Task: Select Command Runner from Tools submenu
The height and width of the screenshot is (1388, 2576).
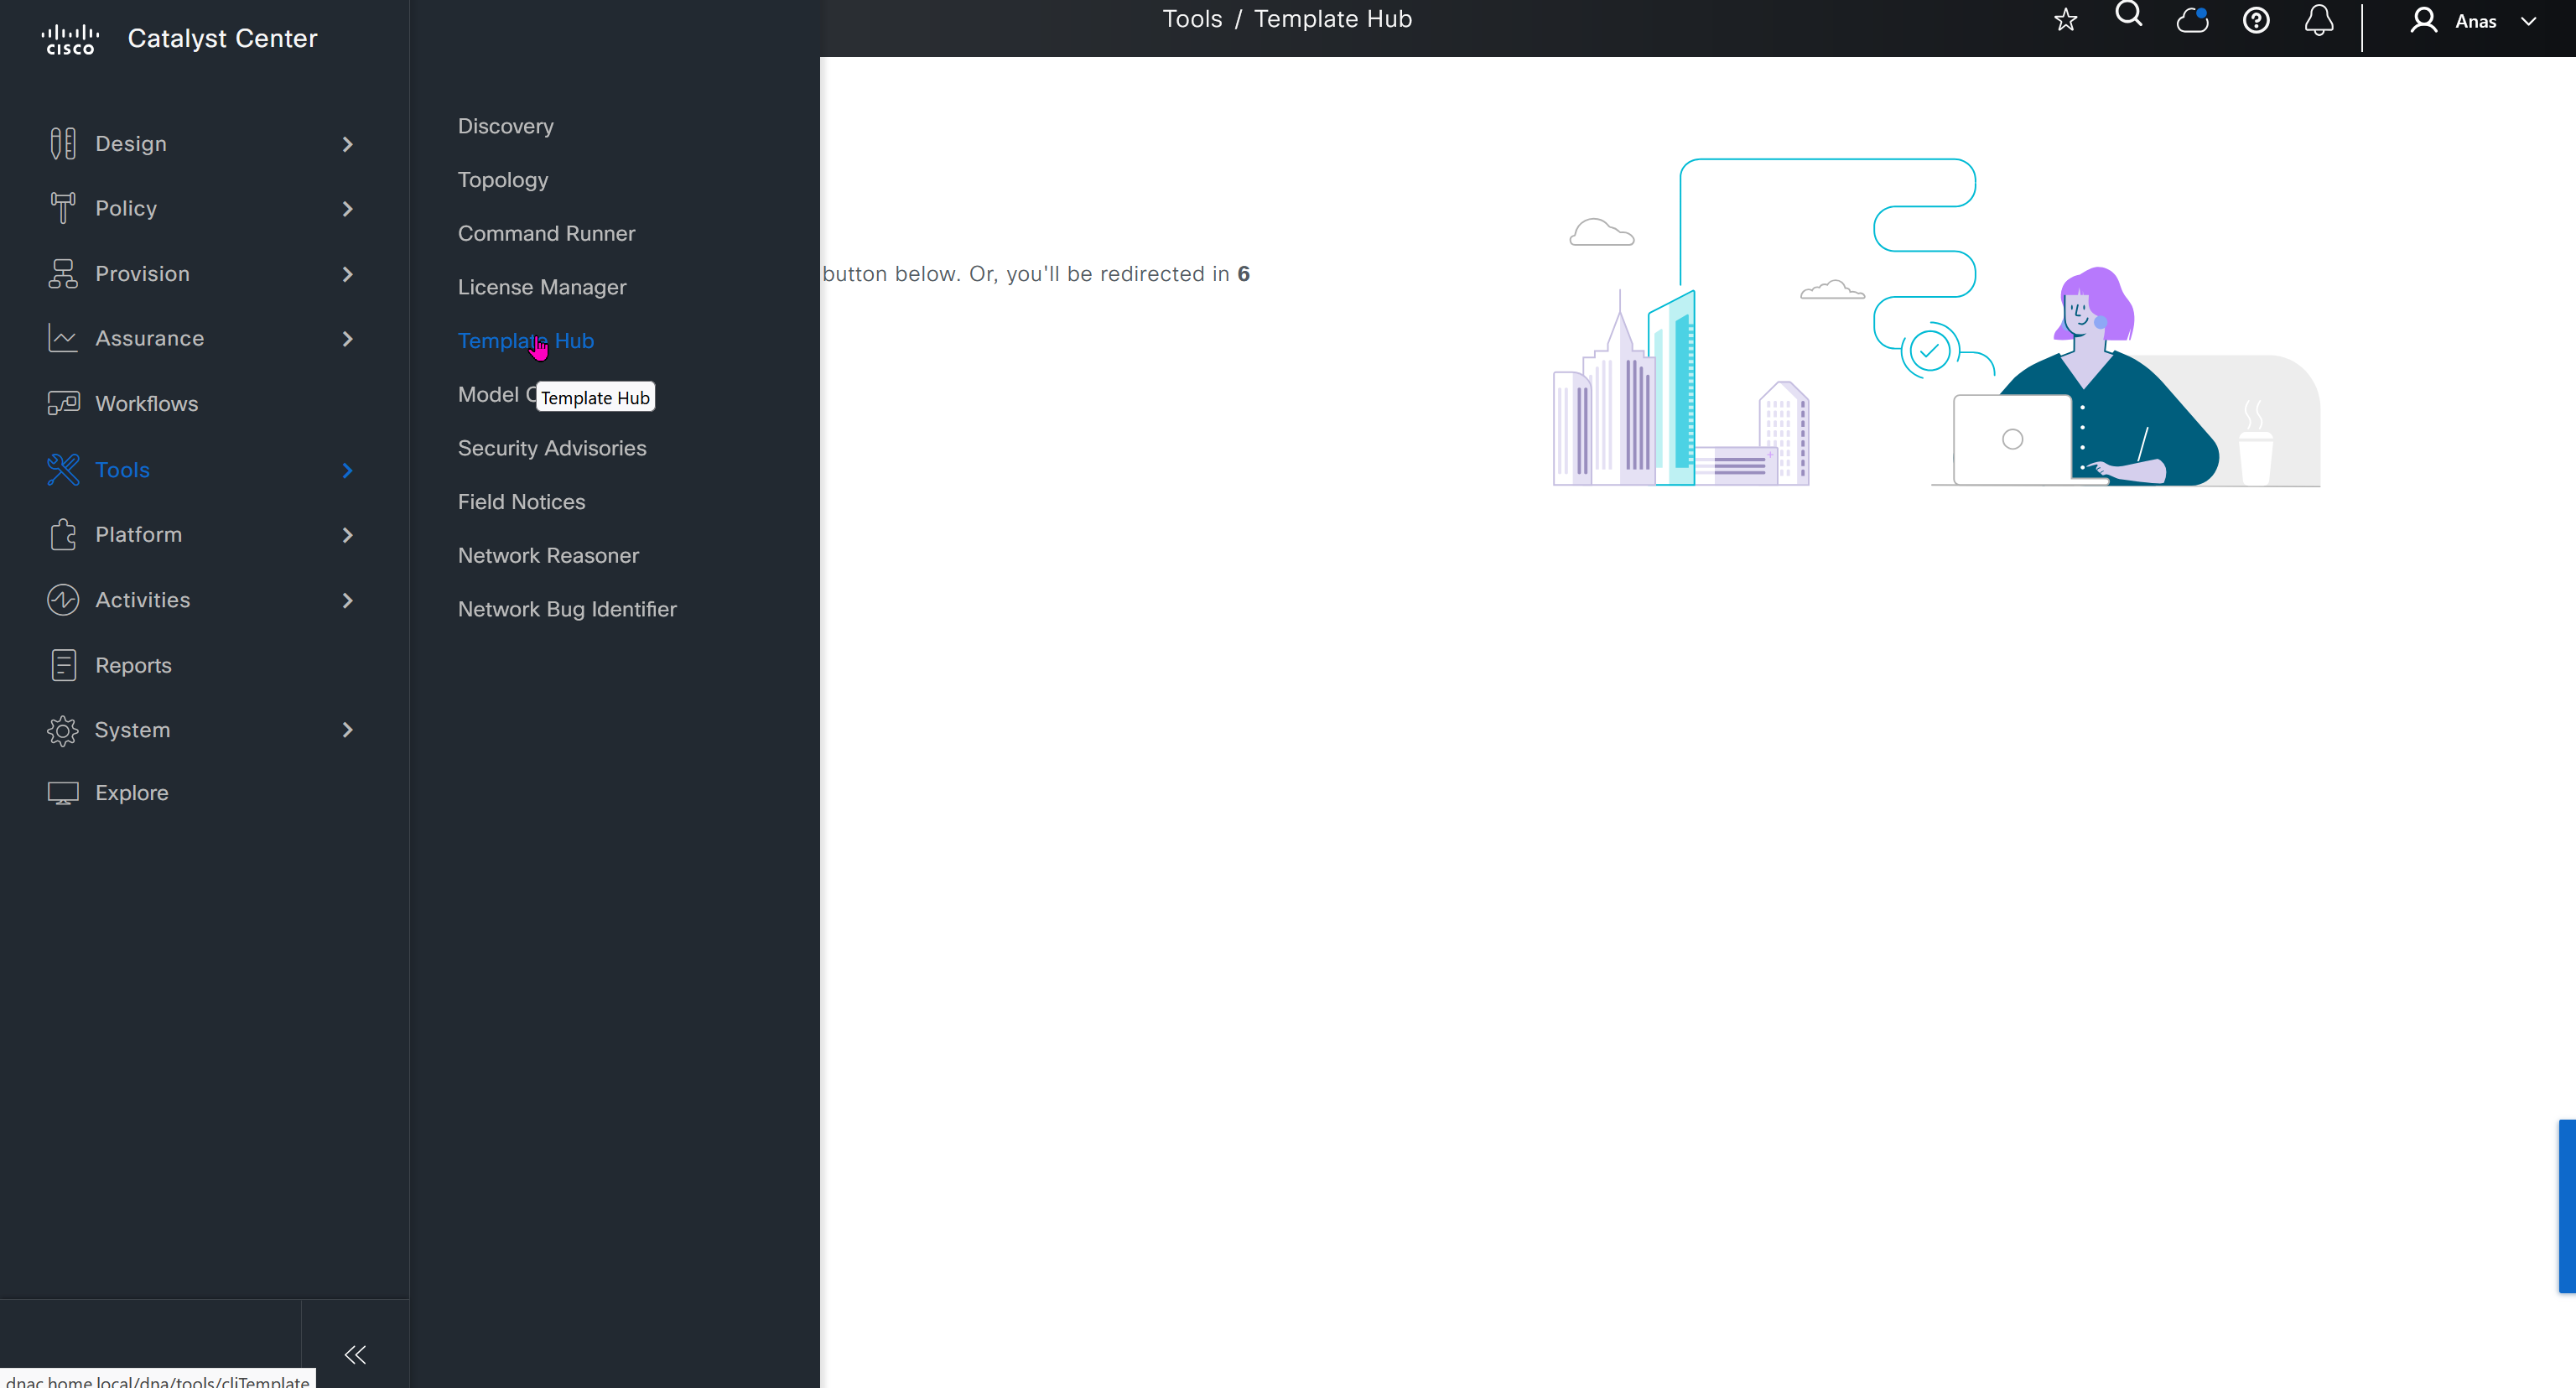Action: pos(546,233)
